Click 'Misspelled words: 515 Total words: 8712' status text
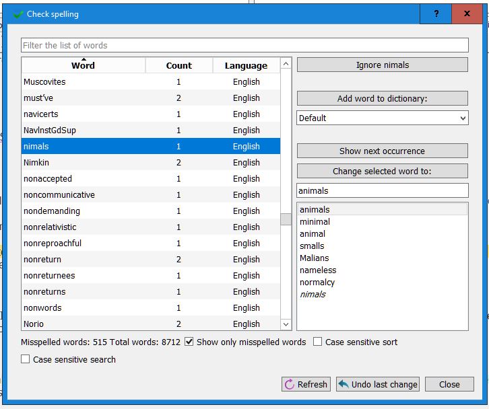Viewport: 489px width, 409px height. [100, 342]
